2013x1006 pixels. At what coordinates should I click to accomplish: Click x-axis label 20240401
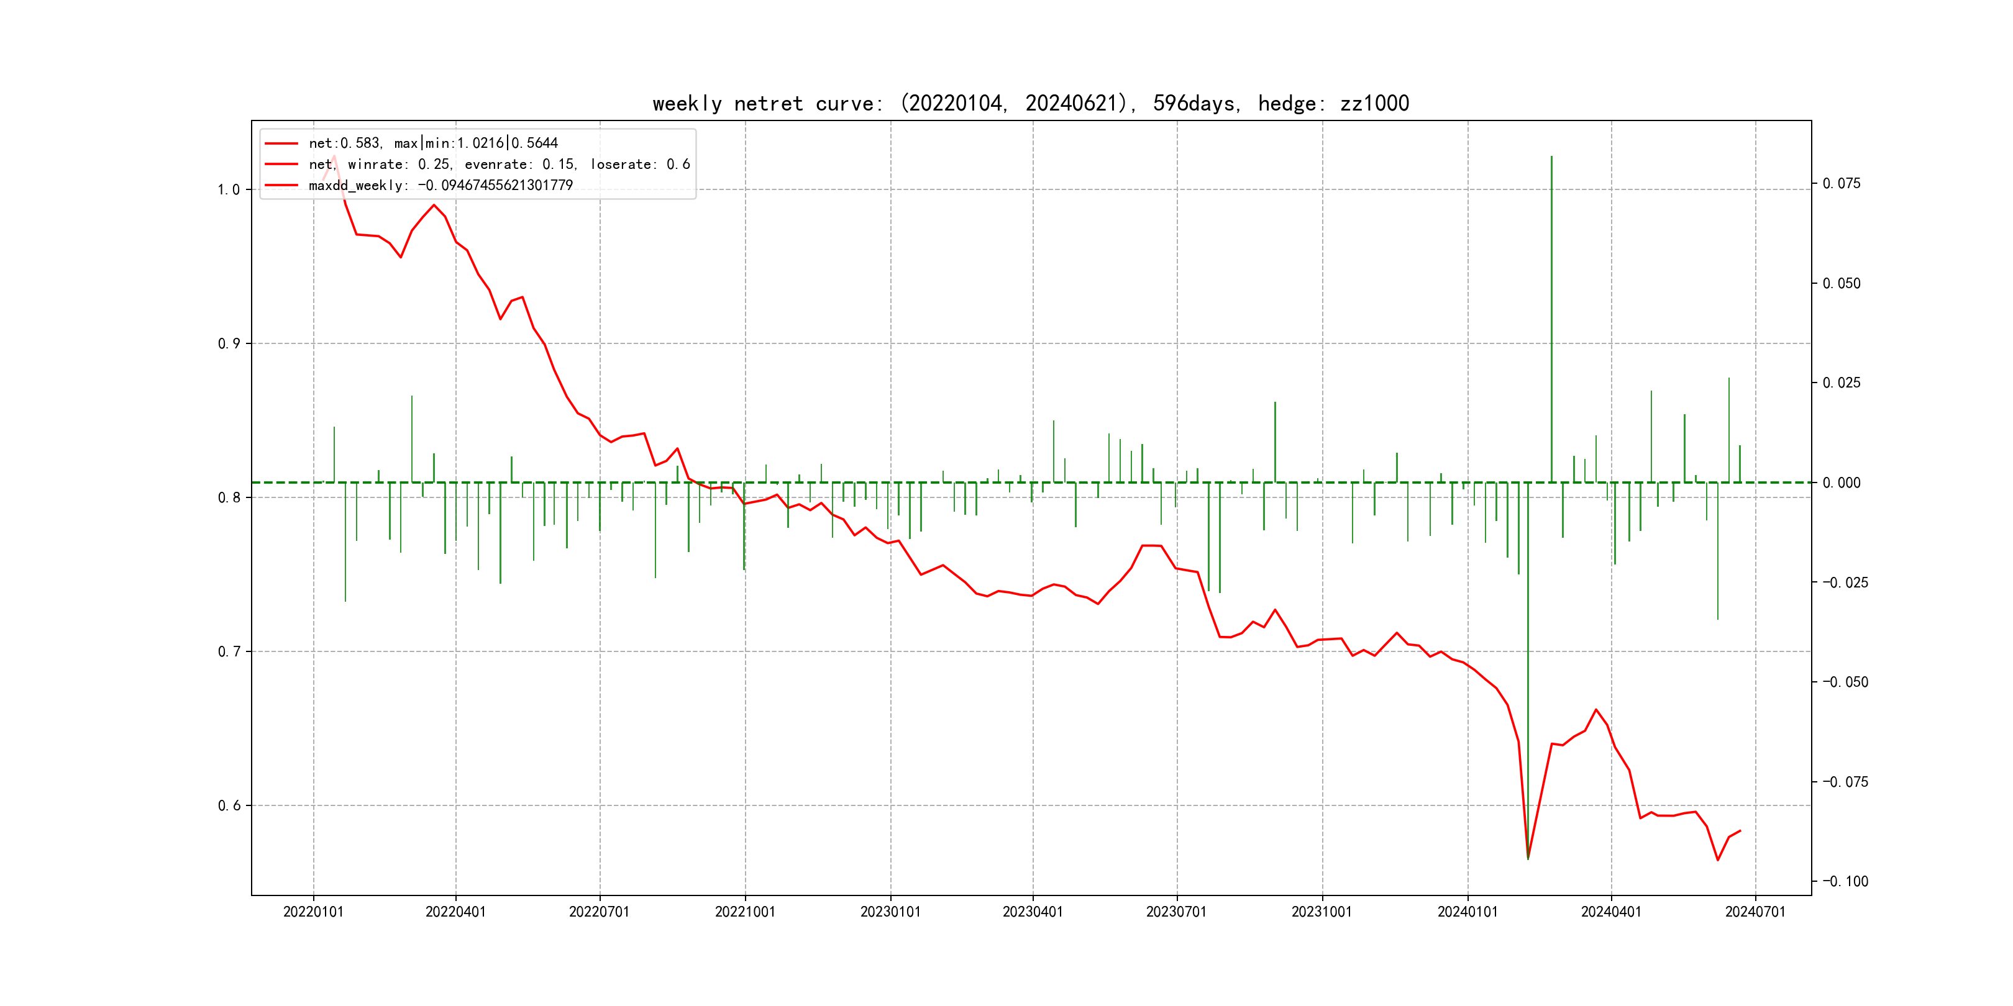(x=1610, y=912)
